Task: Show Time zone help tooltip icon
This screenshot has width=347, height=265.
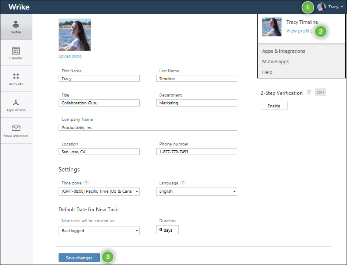Action: 86,183
